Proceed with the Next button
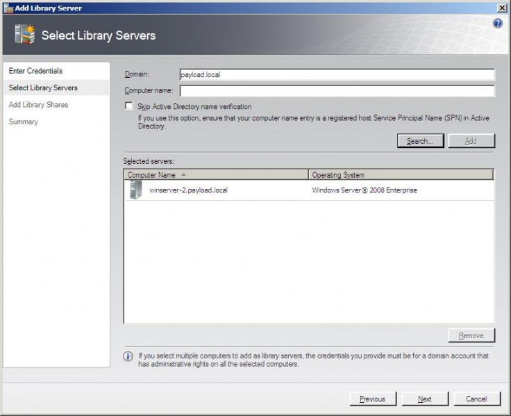The width and height of the screenshot is (511, 416). pyautogui.click(x=424, y=399)
